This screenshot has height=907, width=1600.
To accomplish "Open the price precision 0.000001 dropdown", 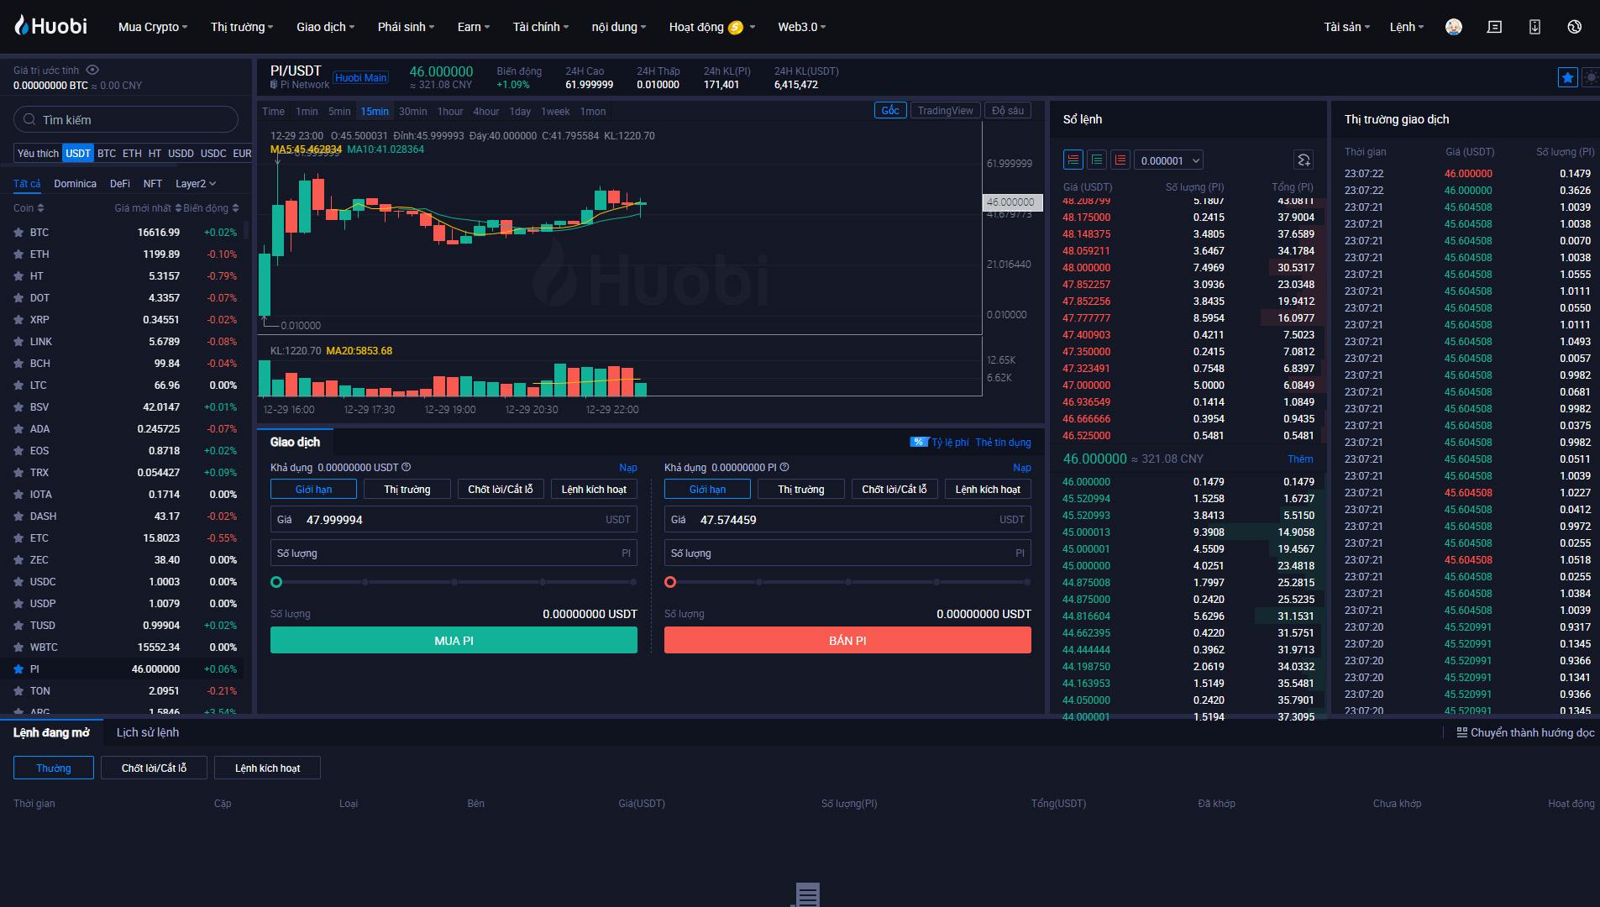I will (x=1168, y=160).
